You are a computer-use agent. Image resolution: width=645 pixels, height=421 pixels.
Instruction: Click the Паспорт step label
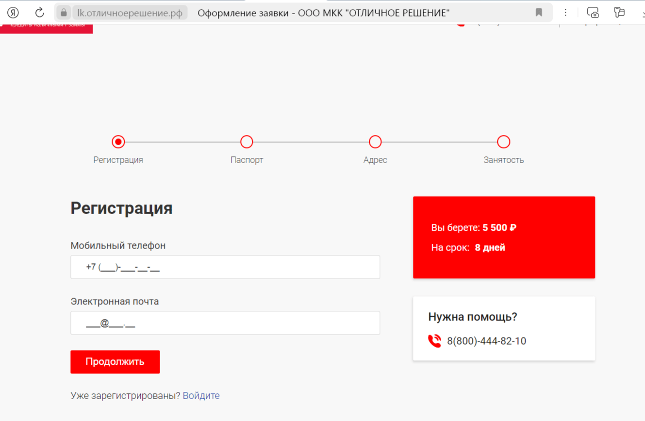[x=247, y=160]
